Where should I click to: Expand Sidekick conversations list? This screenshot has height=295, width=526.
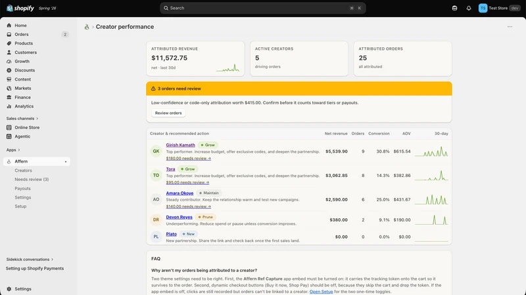[30, 259]
